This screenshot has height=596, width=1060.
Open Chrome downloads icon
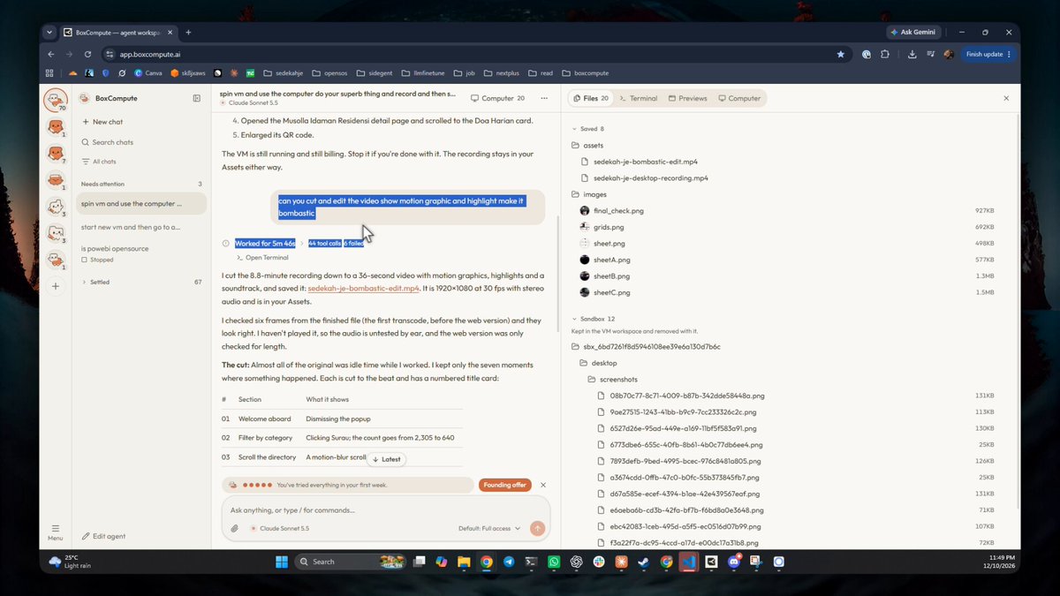(x=912, y=54)
